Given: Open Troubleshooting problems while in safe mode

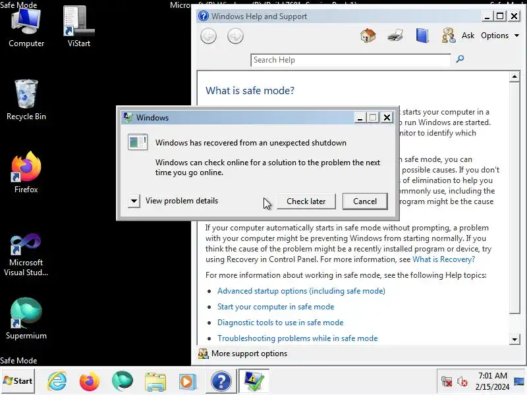Looking at the screenshot, I should pos(298,338).
